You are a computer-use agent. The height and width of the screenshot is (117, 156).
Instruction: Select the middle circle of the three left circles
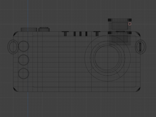tap(24, 60)
